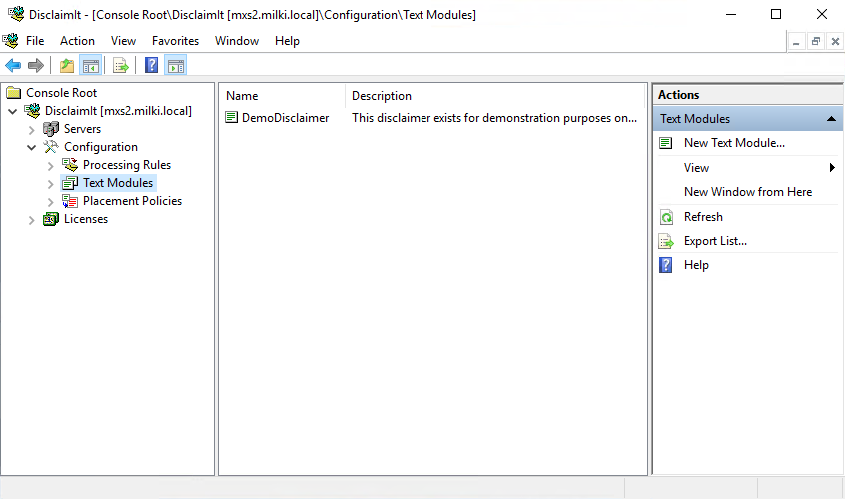The width and height of the screenshot is (845, 499).
Task: Expand the Placement Policies node
Action: [50, 202]
